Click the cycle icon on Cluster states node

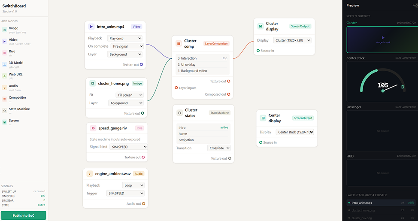180,113
